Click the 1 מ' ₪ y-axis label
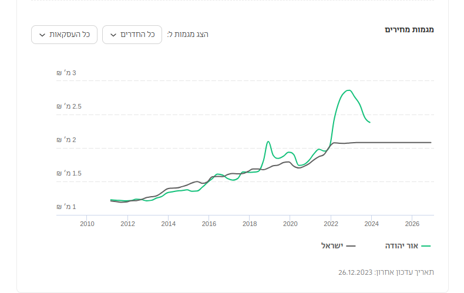Viewport: 464px width, 293px height. click(67, 207)
